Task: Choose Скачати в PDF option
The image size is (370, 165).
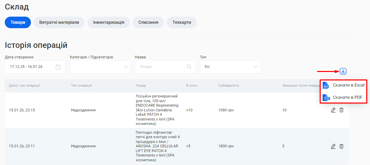Action: pyautogui.click(x=347, y=97)
